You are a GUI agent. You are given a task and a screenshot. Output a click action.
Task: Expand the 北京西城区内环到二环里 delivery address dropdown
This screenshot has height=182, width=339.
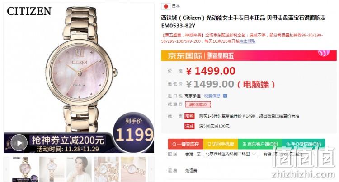(x=231, y=154)
